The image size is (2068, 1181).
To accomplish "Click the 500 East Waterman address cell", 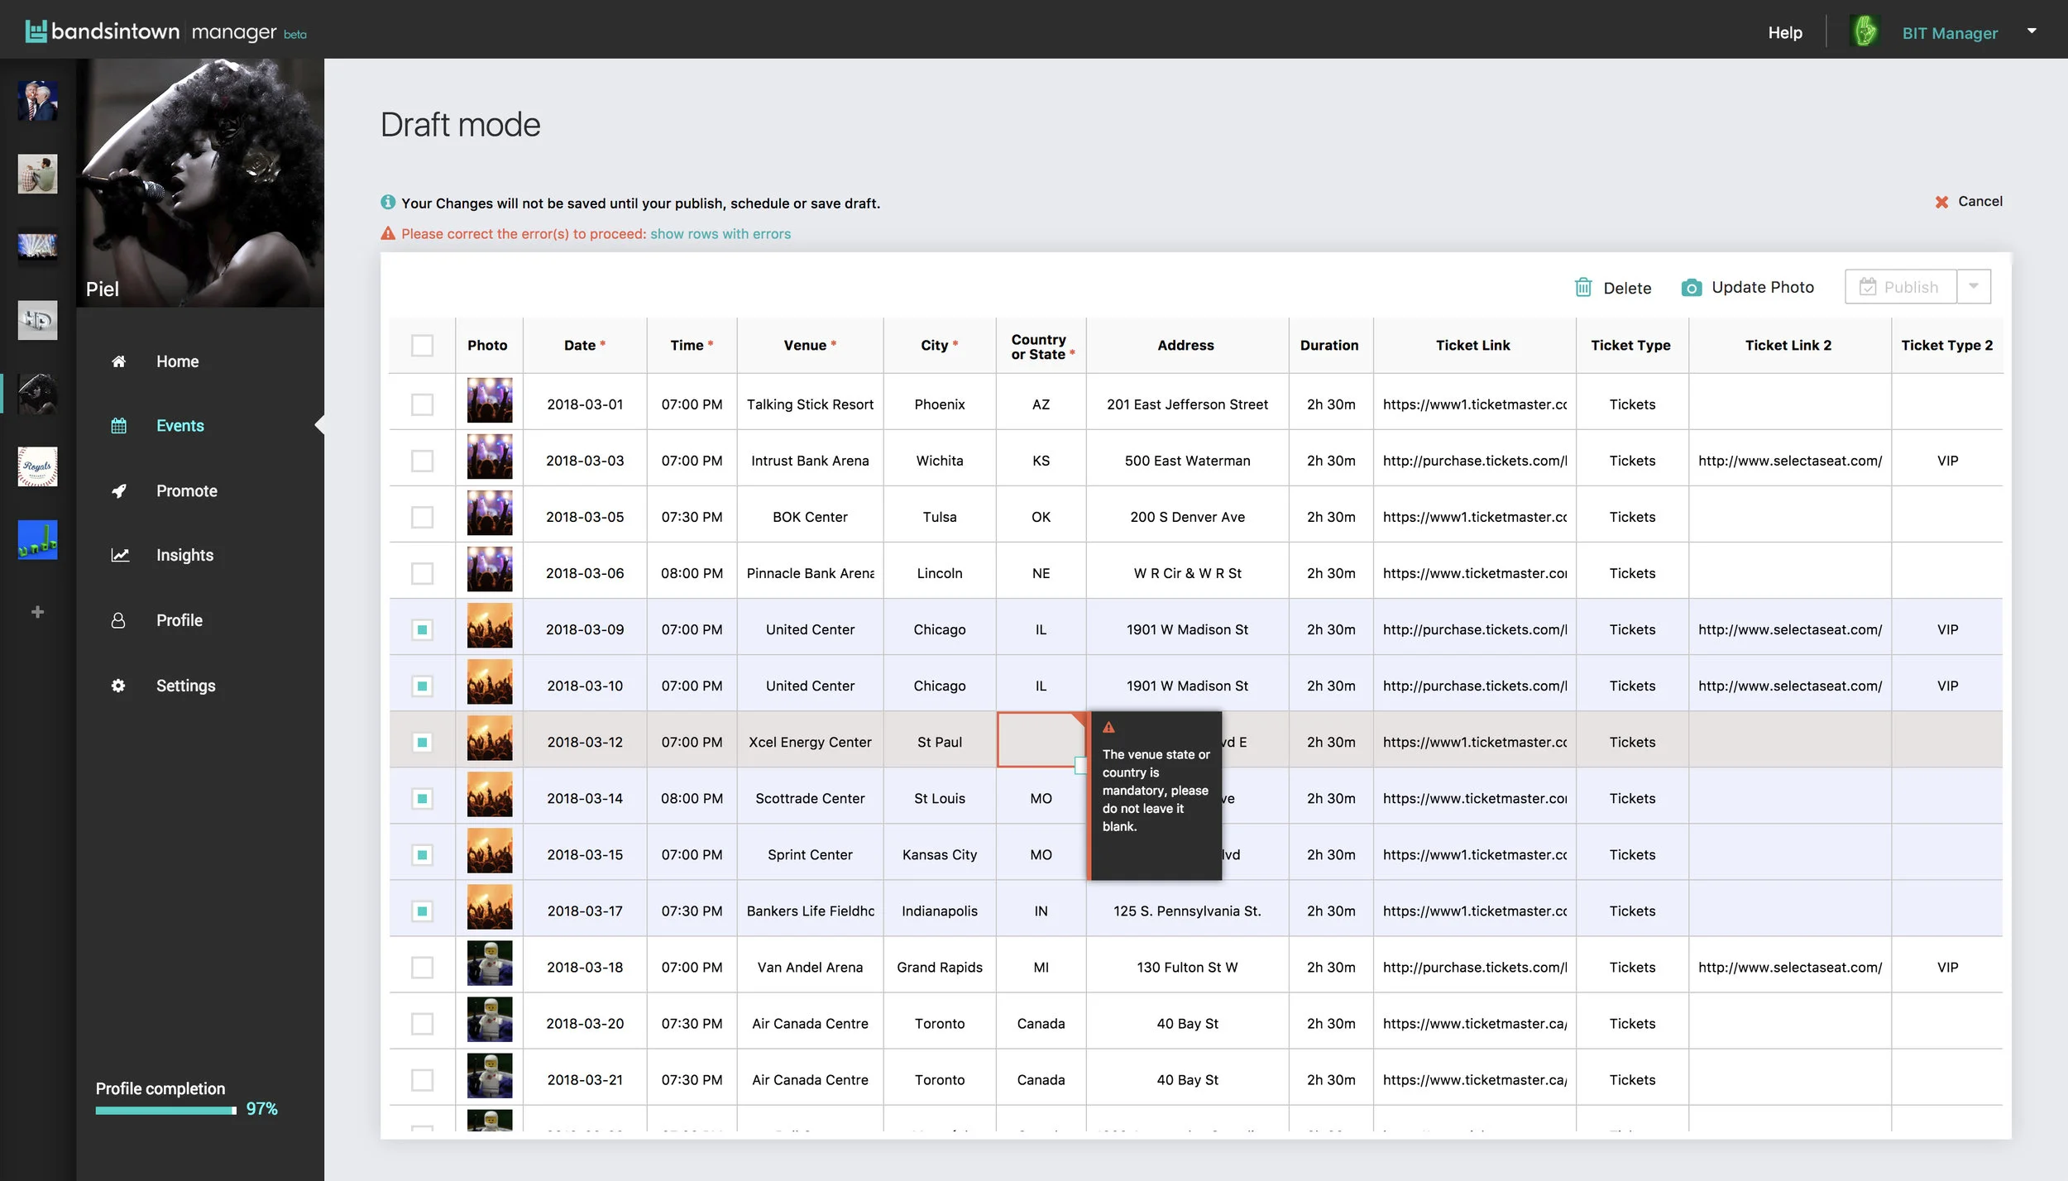I will 1187,461.
